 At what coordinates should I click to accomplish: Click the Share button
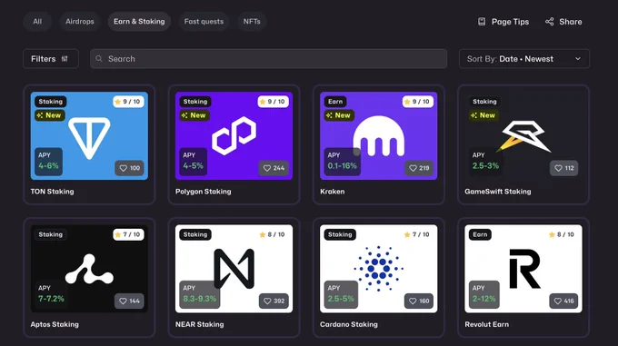click(x=563, y=22)
